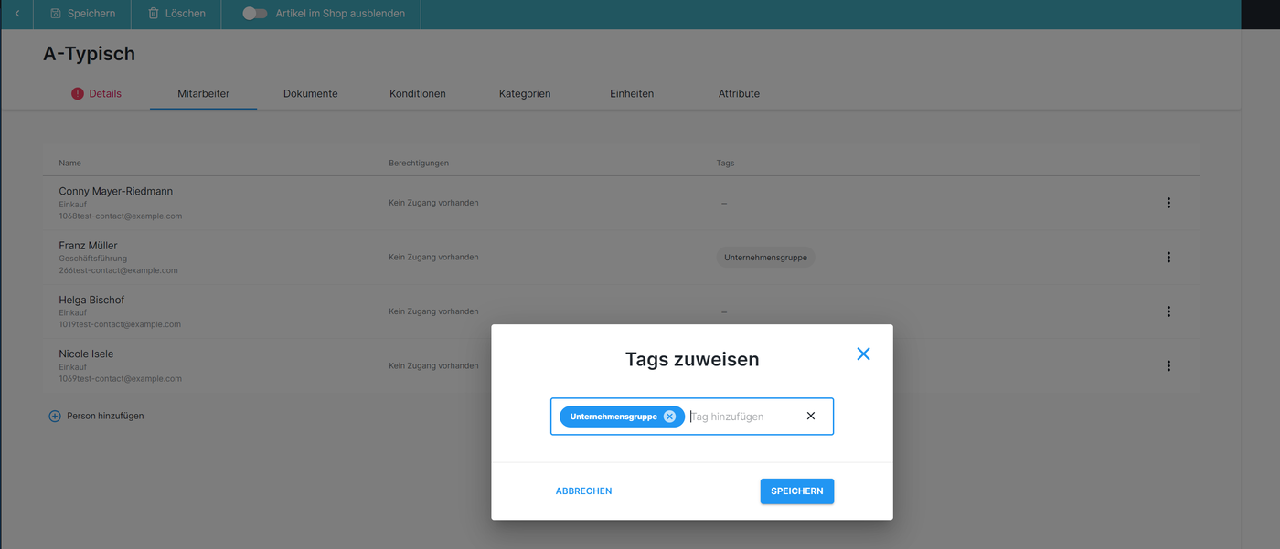Click the 'Tag hinzufügen' input field

(x=741, y=417)
